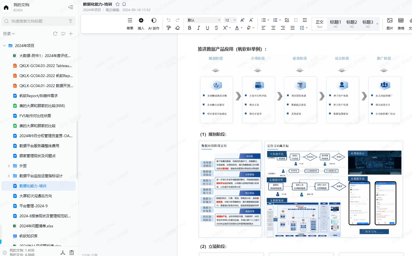The image size is (412, 256).
Task: Expand the 外贸 folder
Action: point(9,166)
